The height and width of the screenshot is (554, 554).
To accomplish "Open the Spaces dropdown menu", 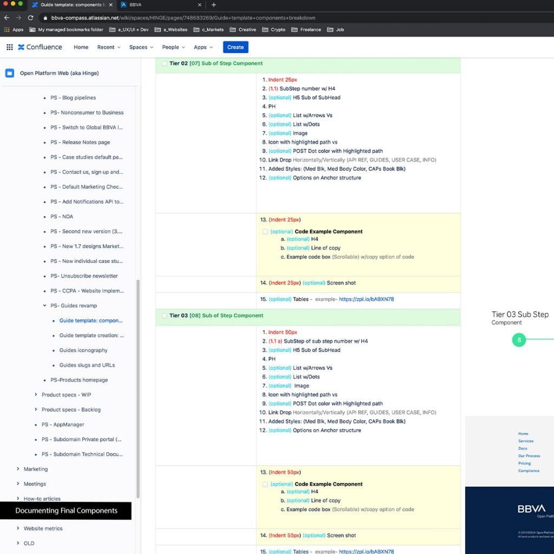I will tap(141, 47).
